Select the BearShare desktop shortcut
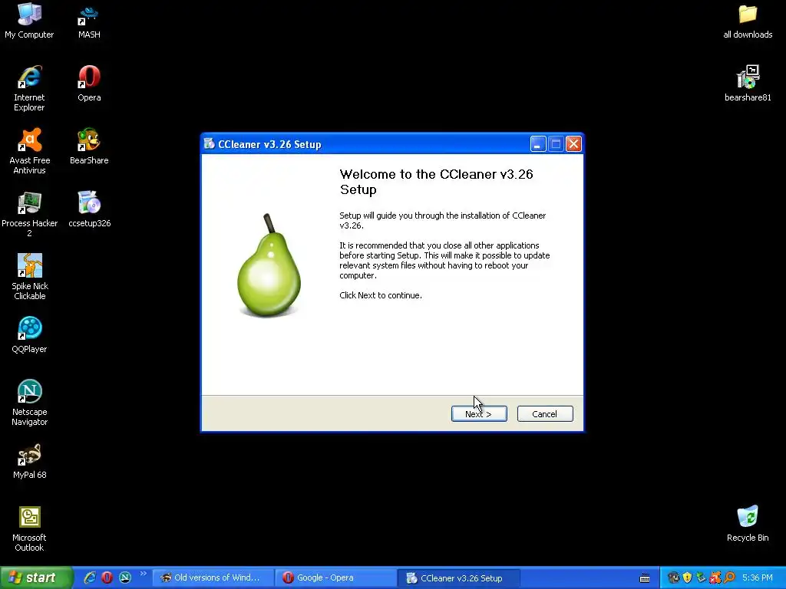This screenshot has height=589, width=786. point(89,147)
